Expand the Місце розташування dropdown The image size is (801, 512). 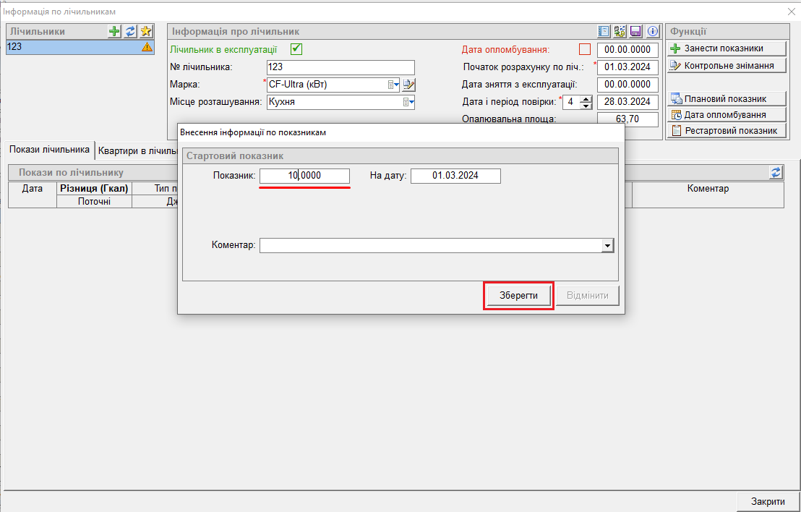coord(409,103)
